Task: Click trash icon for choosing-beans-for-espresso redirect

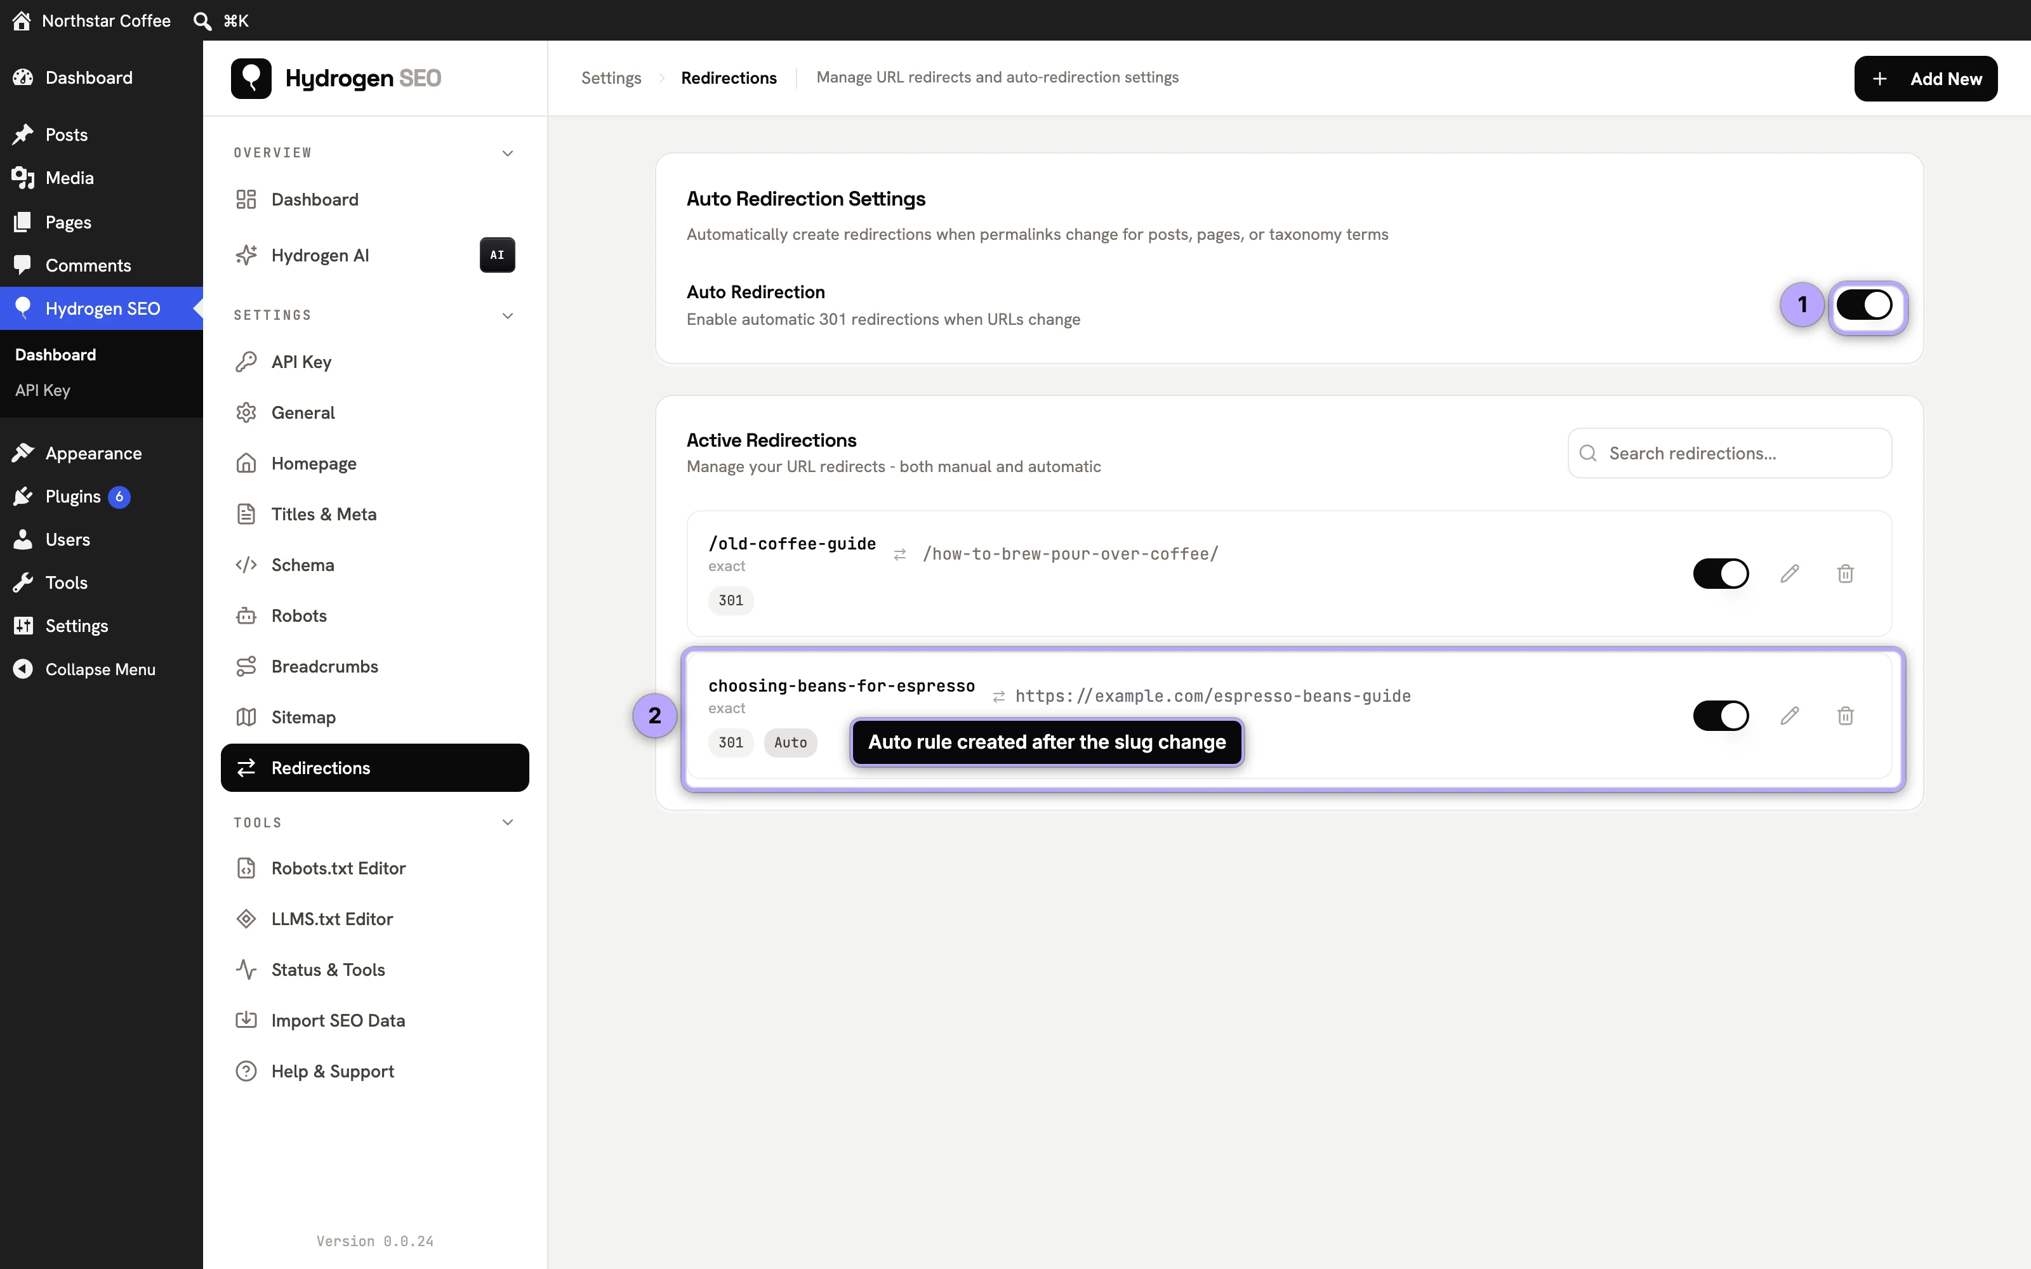Action: click(x=1844, y=715)
